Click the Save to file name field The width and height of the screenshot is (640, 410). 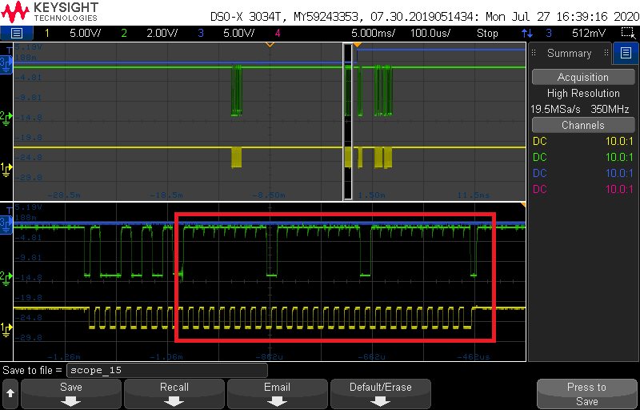pos(167,371)
